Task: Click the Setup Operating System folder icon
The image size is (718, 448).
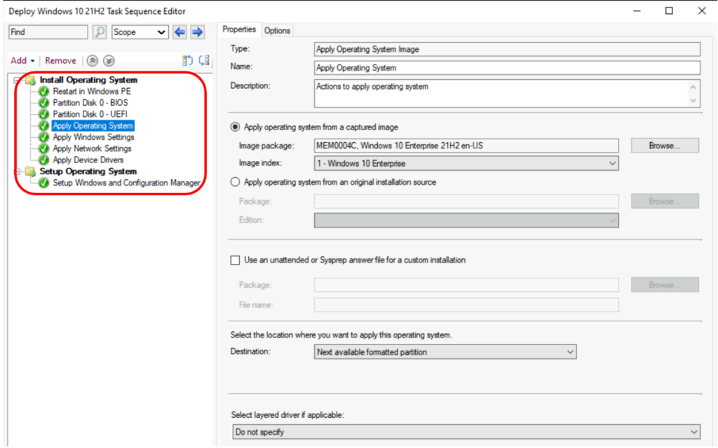Action: (x=31, y=171)
